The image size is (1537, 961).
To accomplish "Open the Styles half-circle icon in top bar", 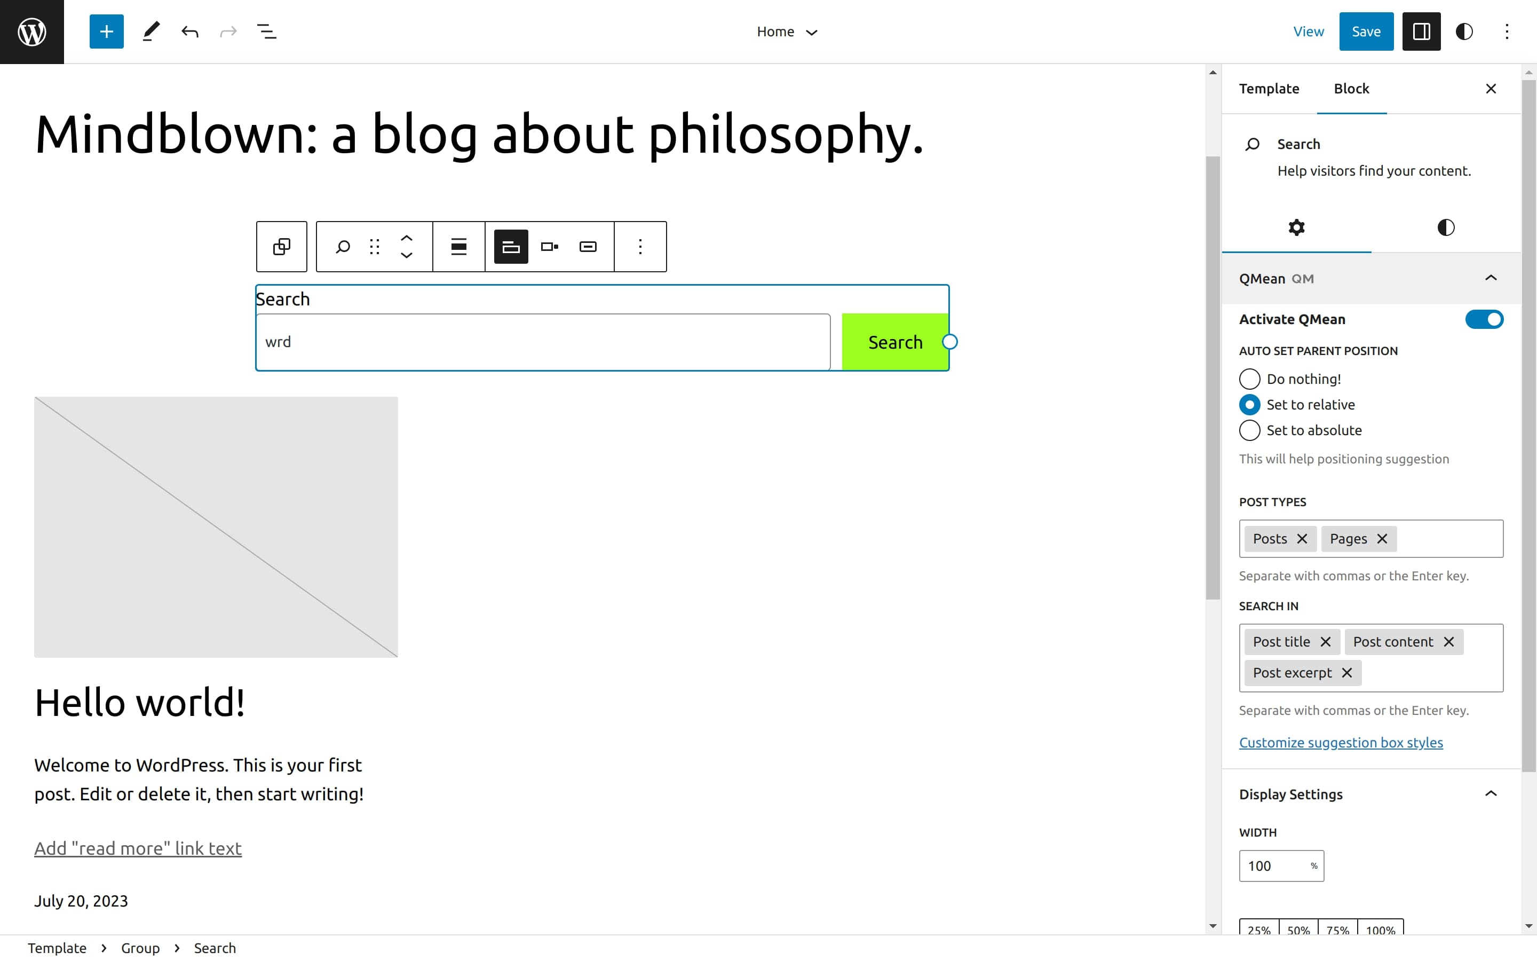I will point(1464,31).
